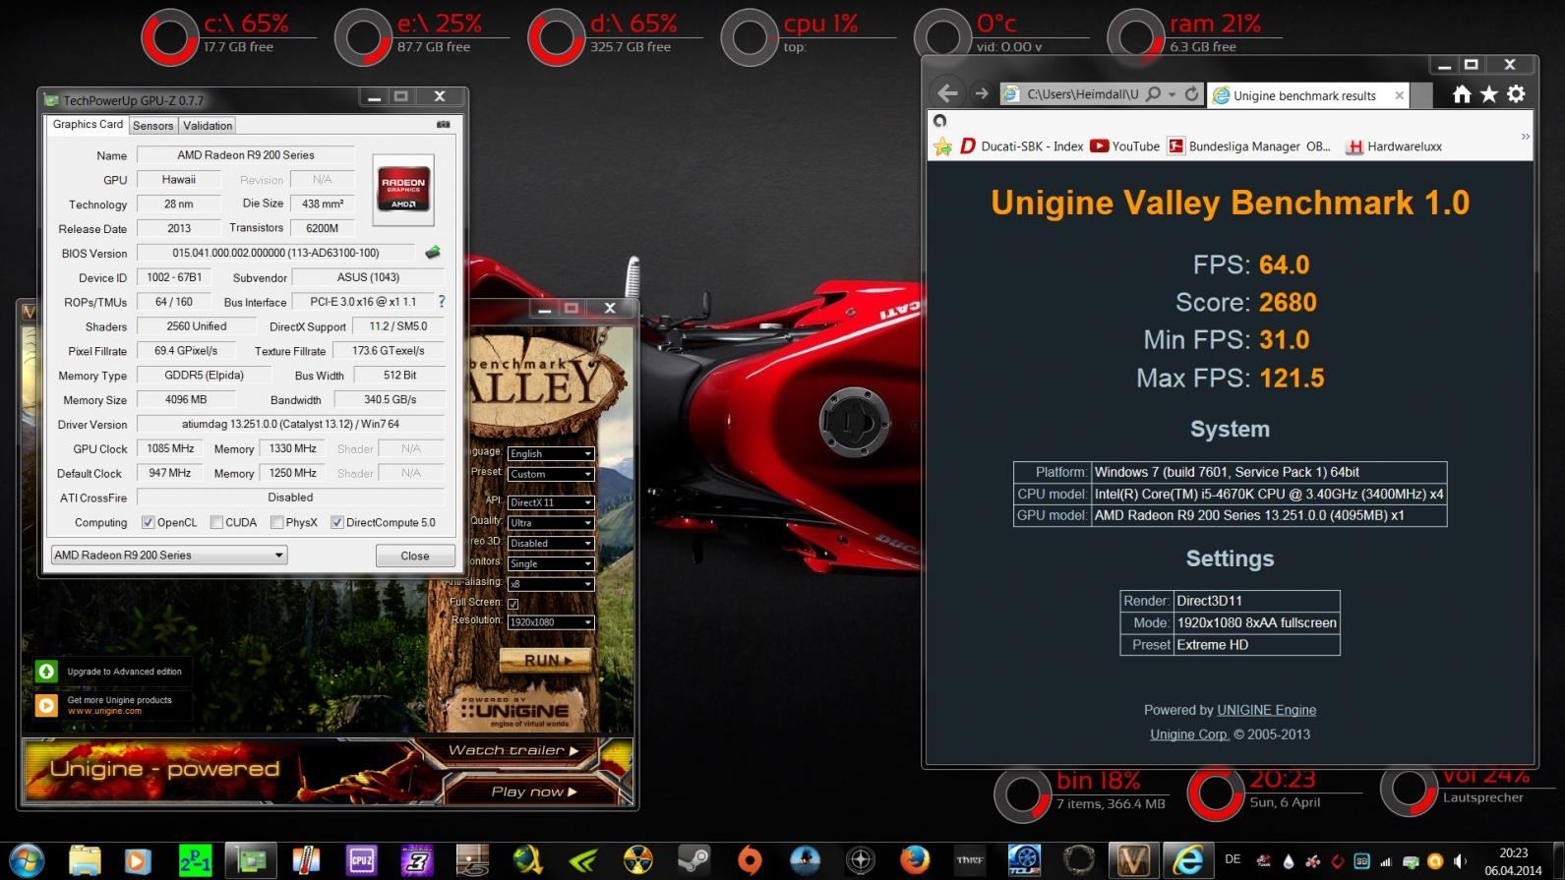Click the Play now banner button

coord(533,791)
